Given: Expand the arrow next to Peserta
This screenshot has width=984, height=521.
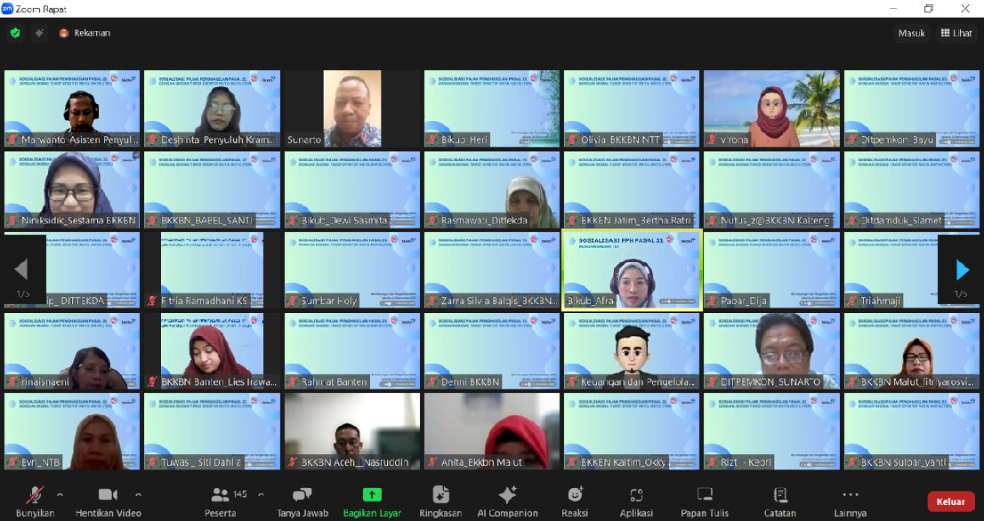Looking at the screenshot, I should (261, 494).
